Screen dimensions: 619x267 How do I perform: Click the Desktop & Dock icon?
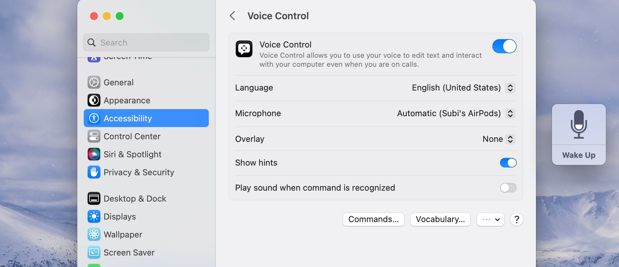coord(94,199)
